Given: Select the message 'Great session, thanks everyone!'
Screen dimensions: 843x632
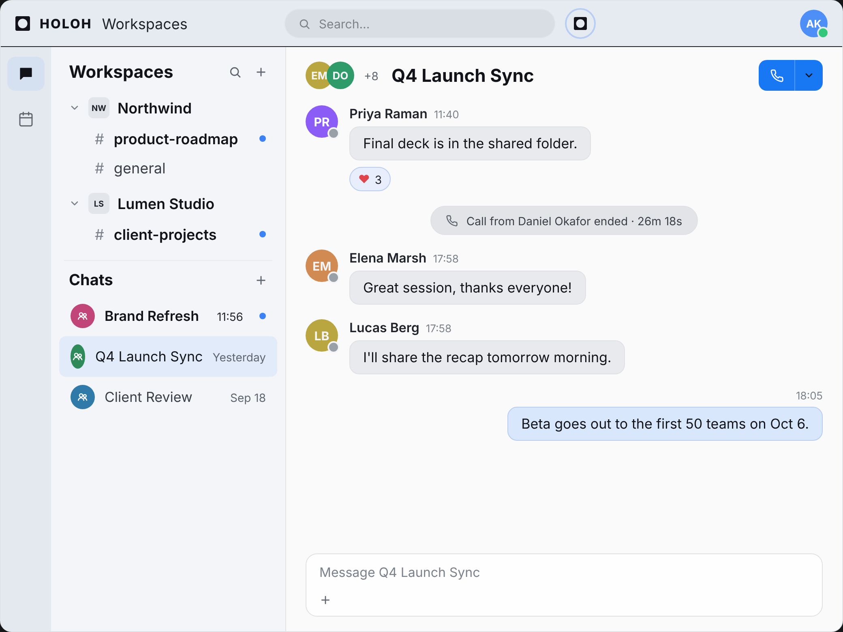Looking at the screenshot, I should [x=467, y=288].
